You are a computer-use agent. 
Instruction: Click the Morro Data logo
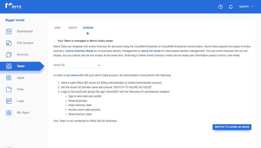[13, 6]
